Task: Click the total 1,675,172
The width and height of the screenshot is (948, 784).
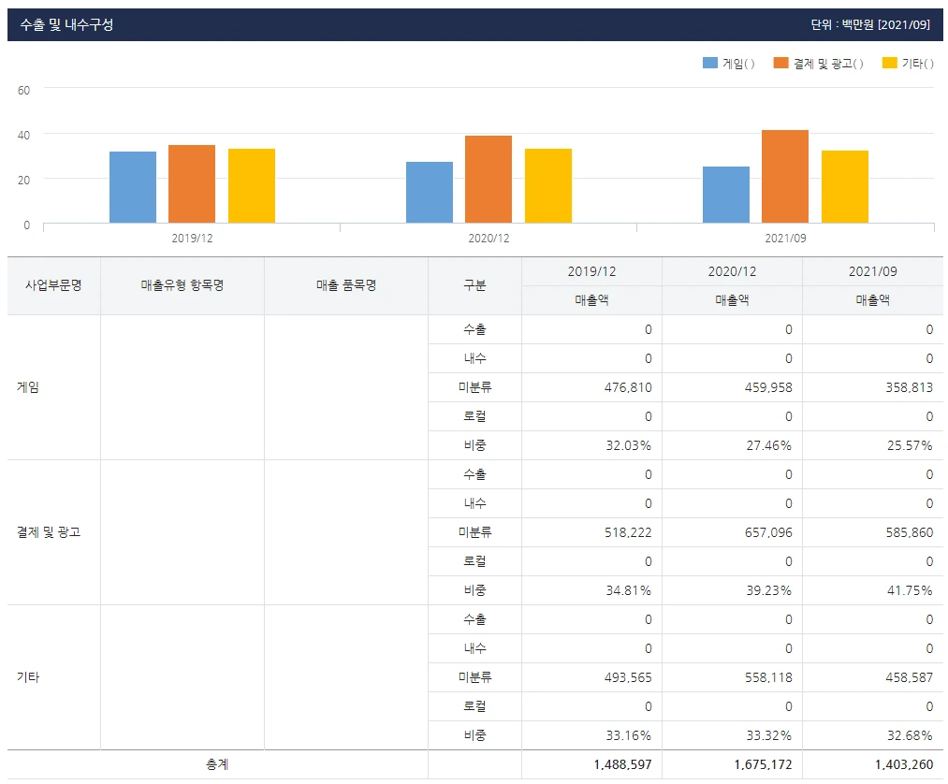Action: click(x=763, y=764)
